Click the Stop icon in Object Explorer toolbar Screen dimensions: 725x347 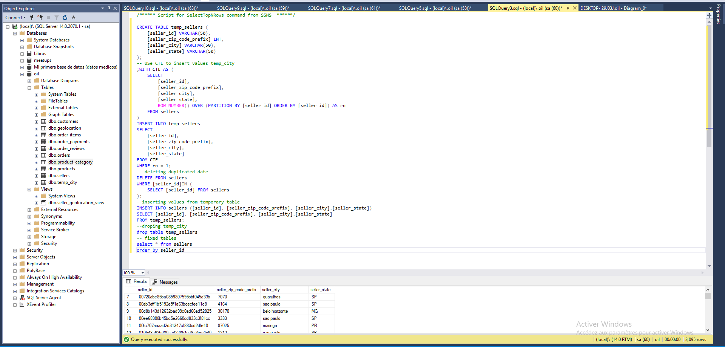(48, 17)
